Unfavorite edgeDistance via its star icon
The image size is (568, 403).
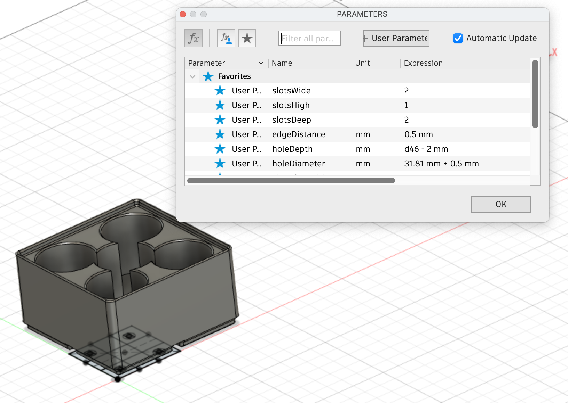point(220,134)
